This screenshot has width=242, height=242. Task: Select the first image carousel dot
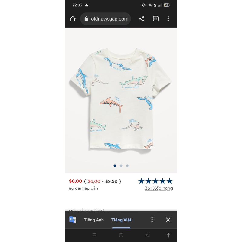115,165
